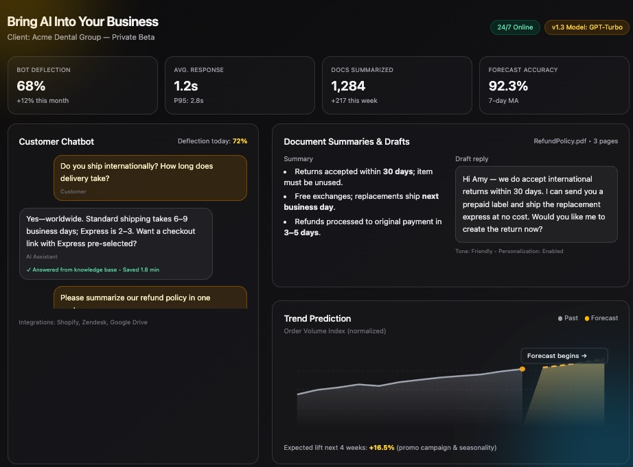
Task: Select the Docs Summarized stat card
Action: coord(397,85)
